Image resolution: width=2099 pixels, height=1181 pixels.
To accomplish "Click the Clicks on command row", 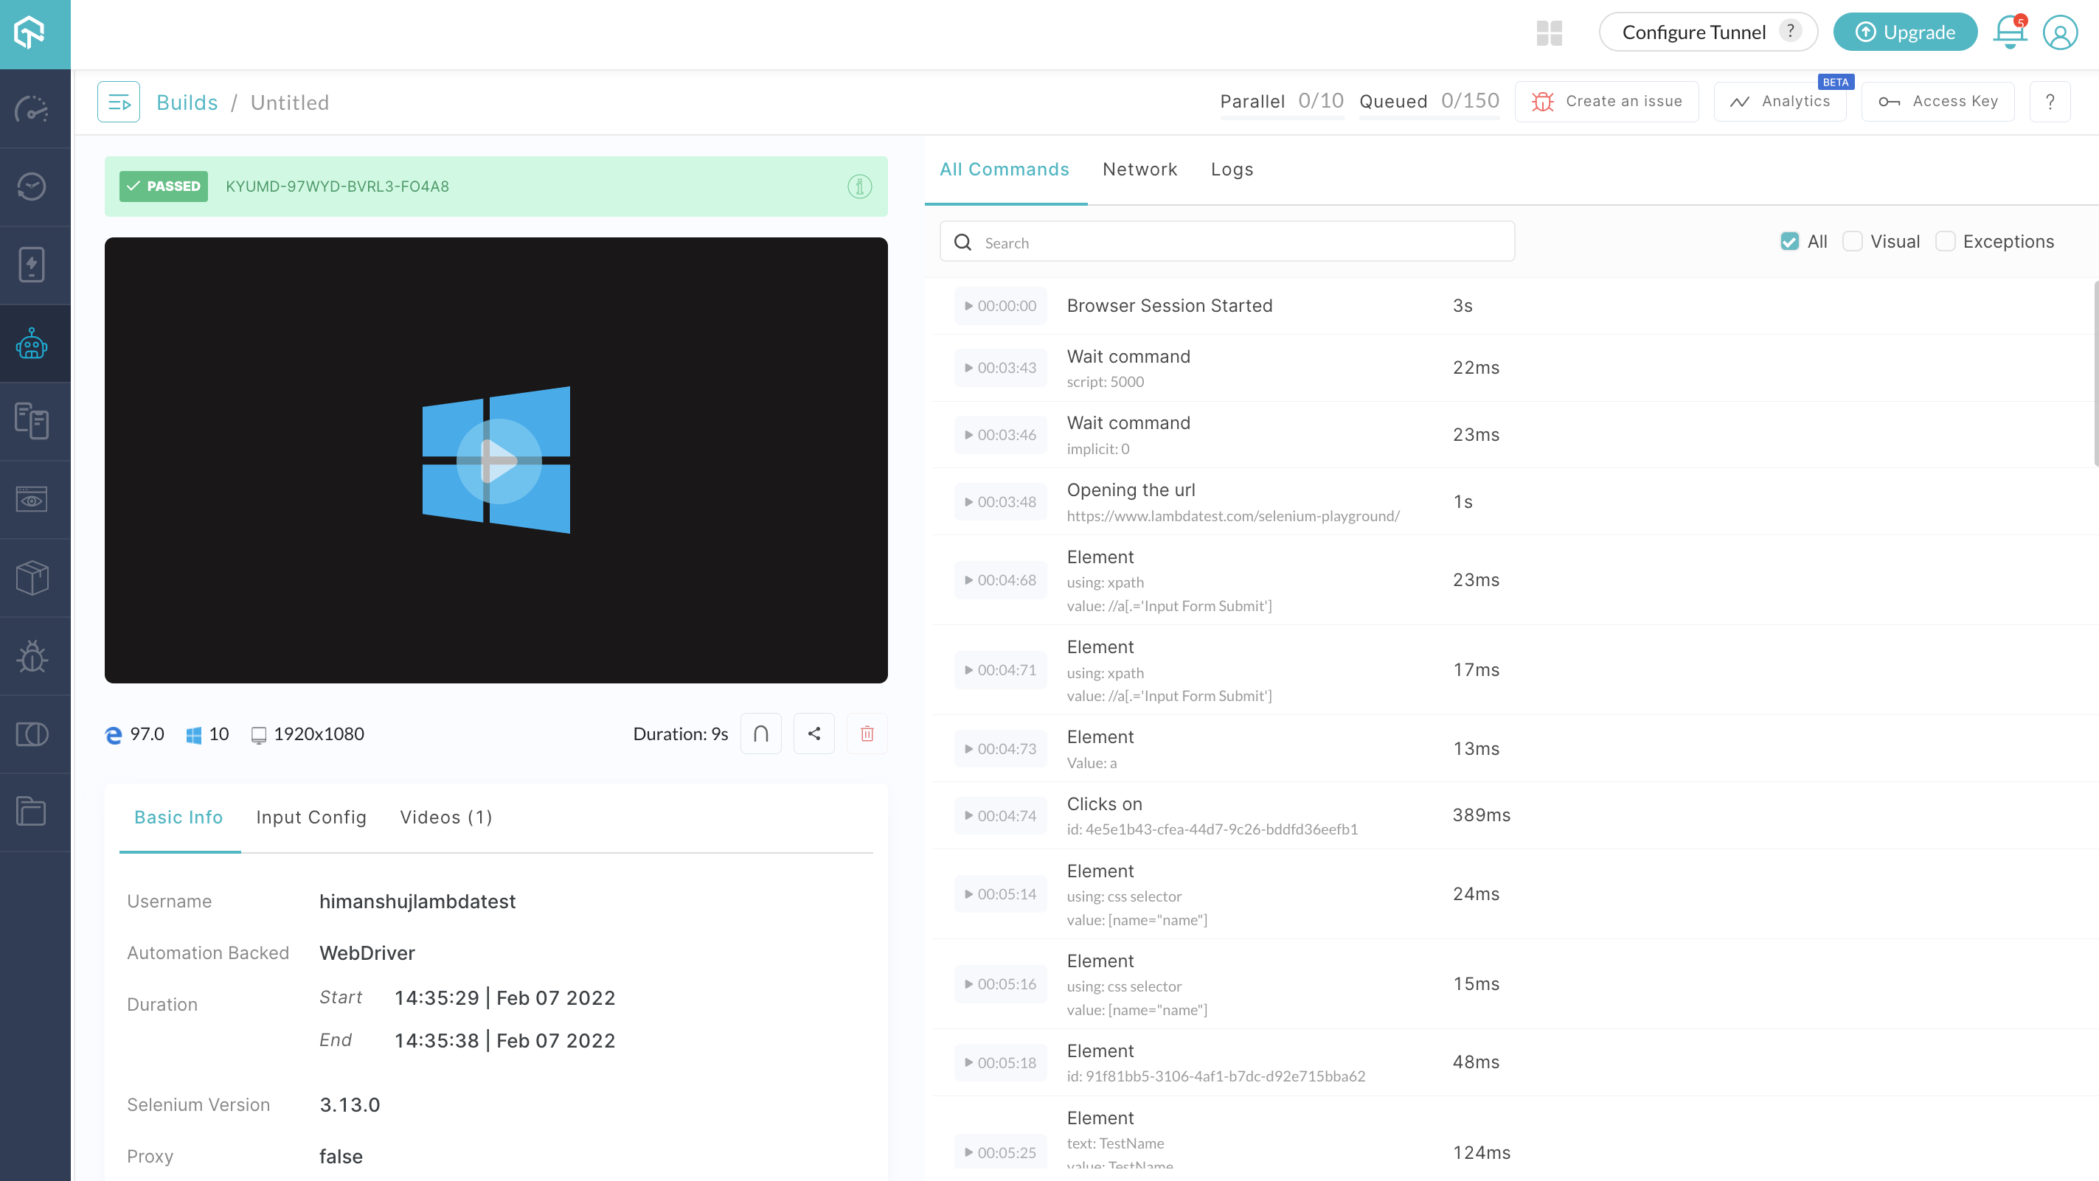I will coord(1516,815).
